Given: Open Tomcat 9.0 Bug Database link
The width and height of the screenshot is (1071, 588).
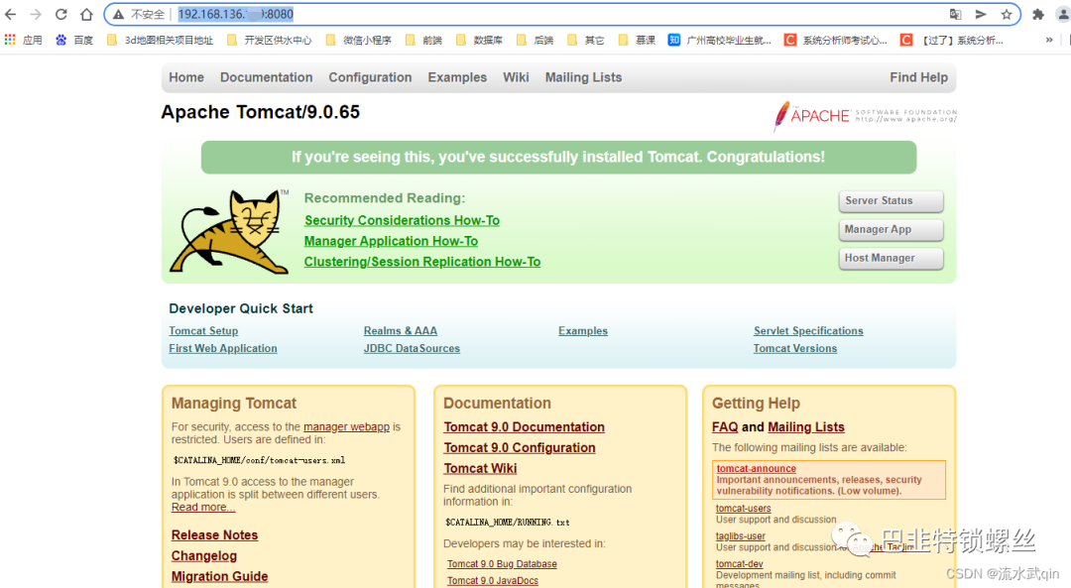Looking at the screenshot, I should point(502,564).
